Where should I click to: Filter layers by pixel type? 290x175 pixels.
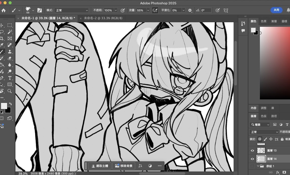[x=275, y=125]
